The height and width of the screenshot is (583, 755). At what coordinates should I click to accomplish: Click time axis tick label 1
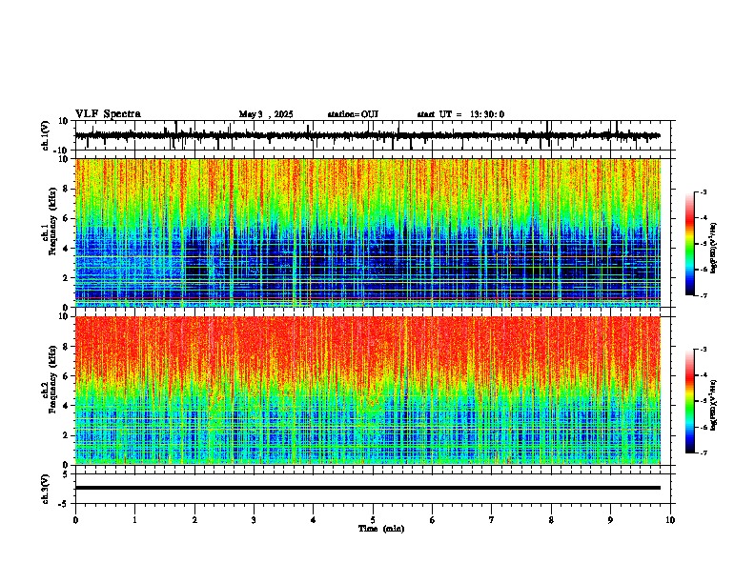point(134,520)
